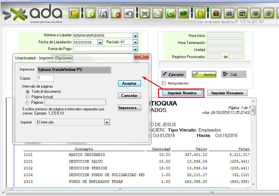Click the Imprimir Resumen button
The width and height of the screenshot is (279, 196).
227,93
